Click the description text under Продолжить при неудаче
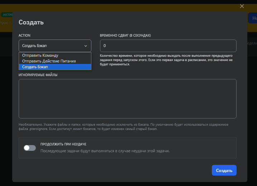The width and height of the screenshot is (257, 186). [105, 151]
